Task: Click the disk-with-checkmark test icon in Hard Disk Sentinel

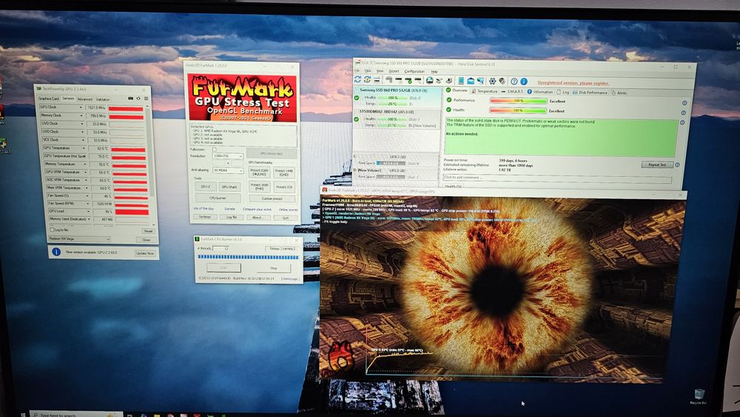Action: [408, 80]
